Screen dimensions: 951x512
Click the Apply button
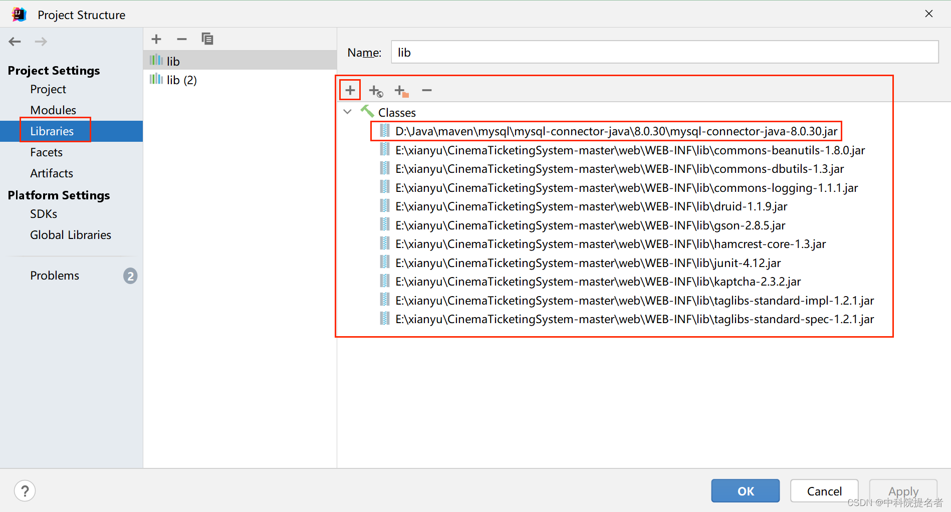(903, 491)
